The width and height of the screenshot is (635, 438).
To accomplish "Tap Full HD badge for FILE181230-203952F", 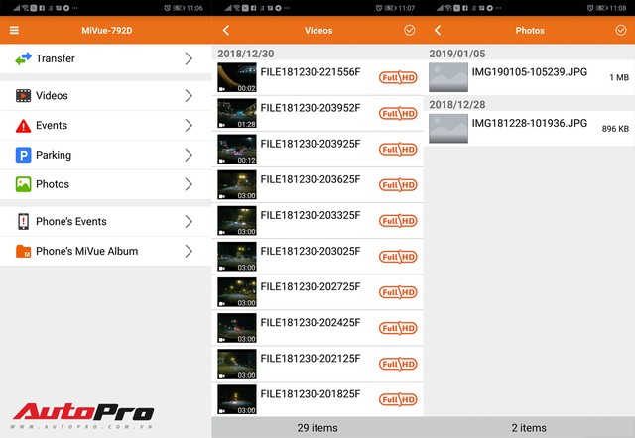I will point(398,113).
